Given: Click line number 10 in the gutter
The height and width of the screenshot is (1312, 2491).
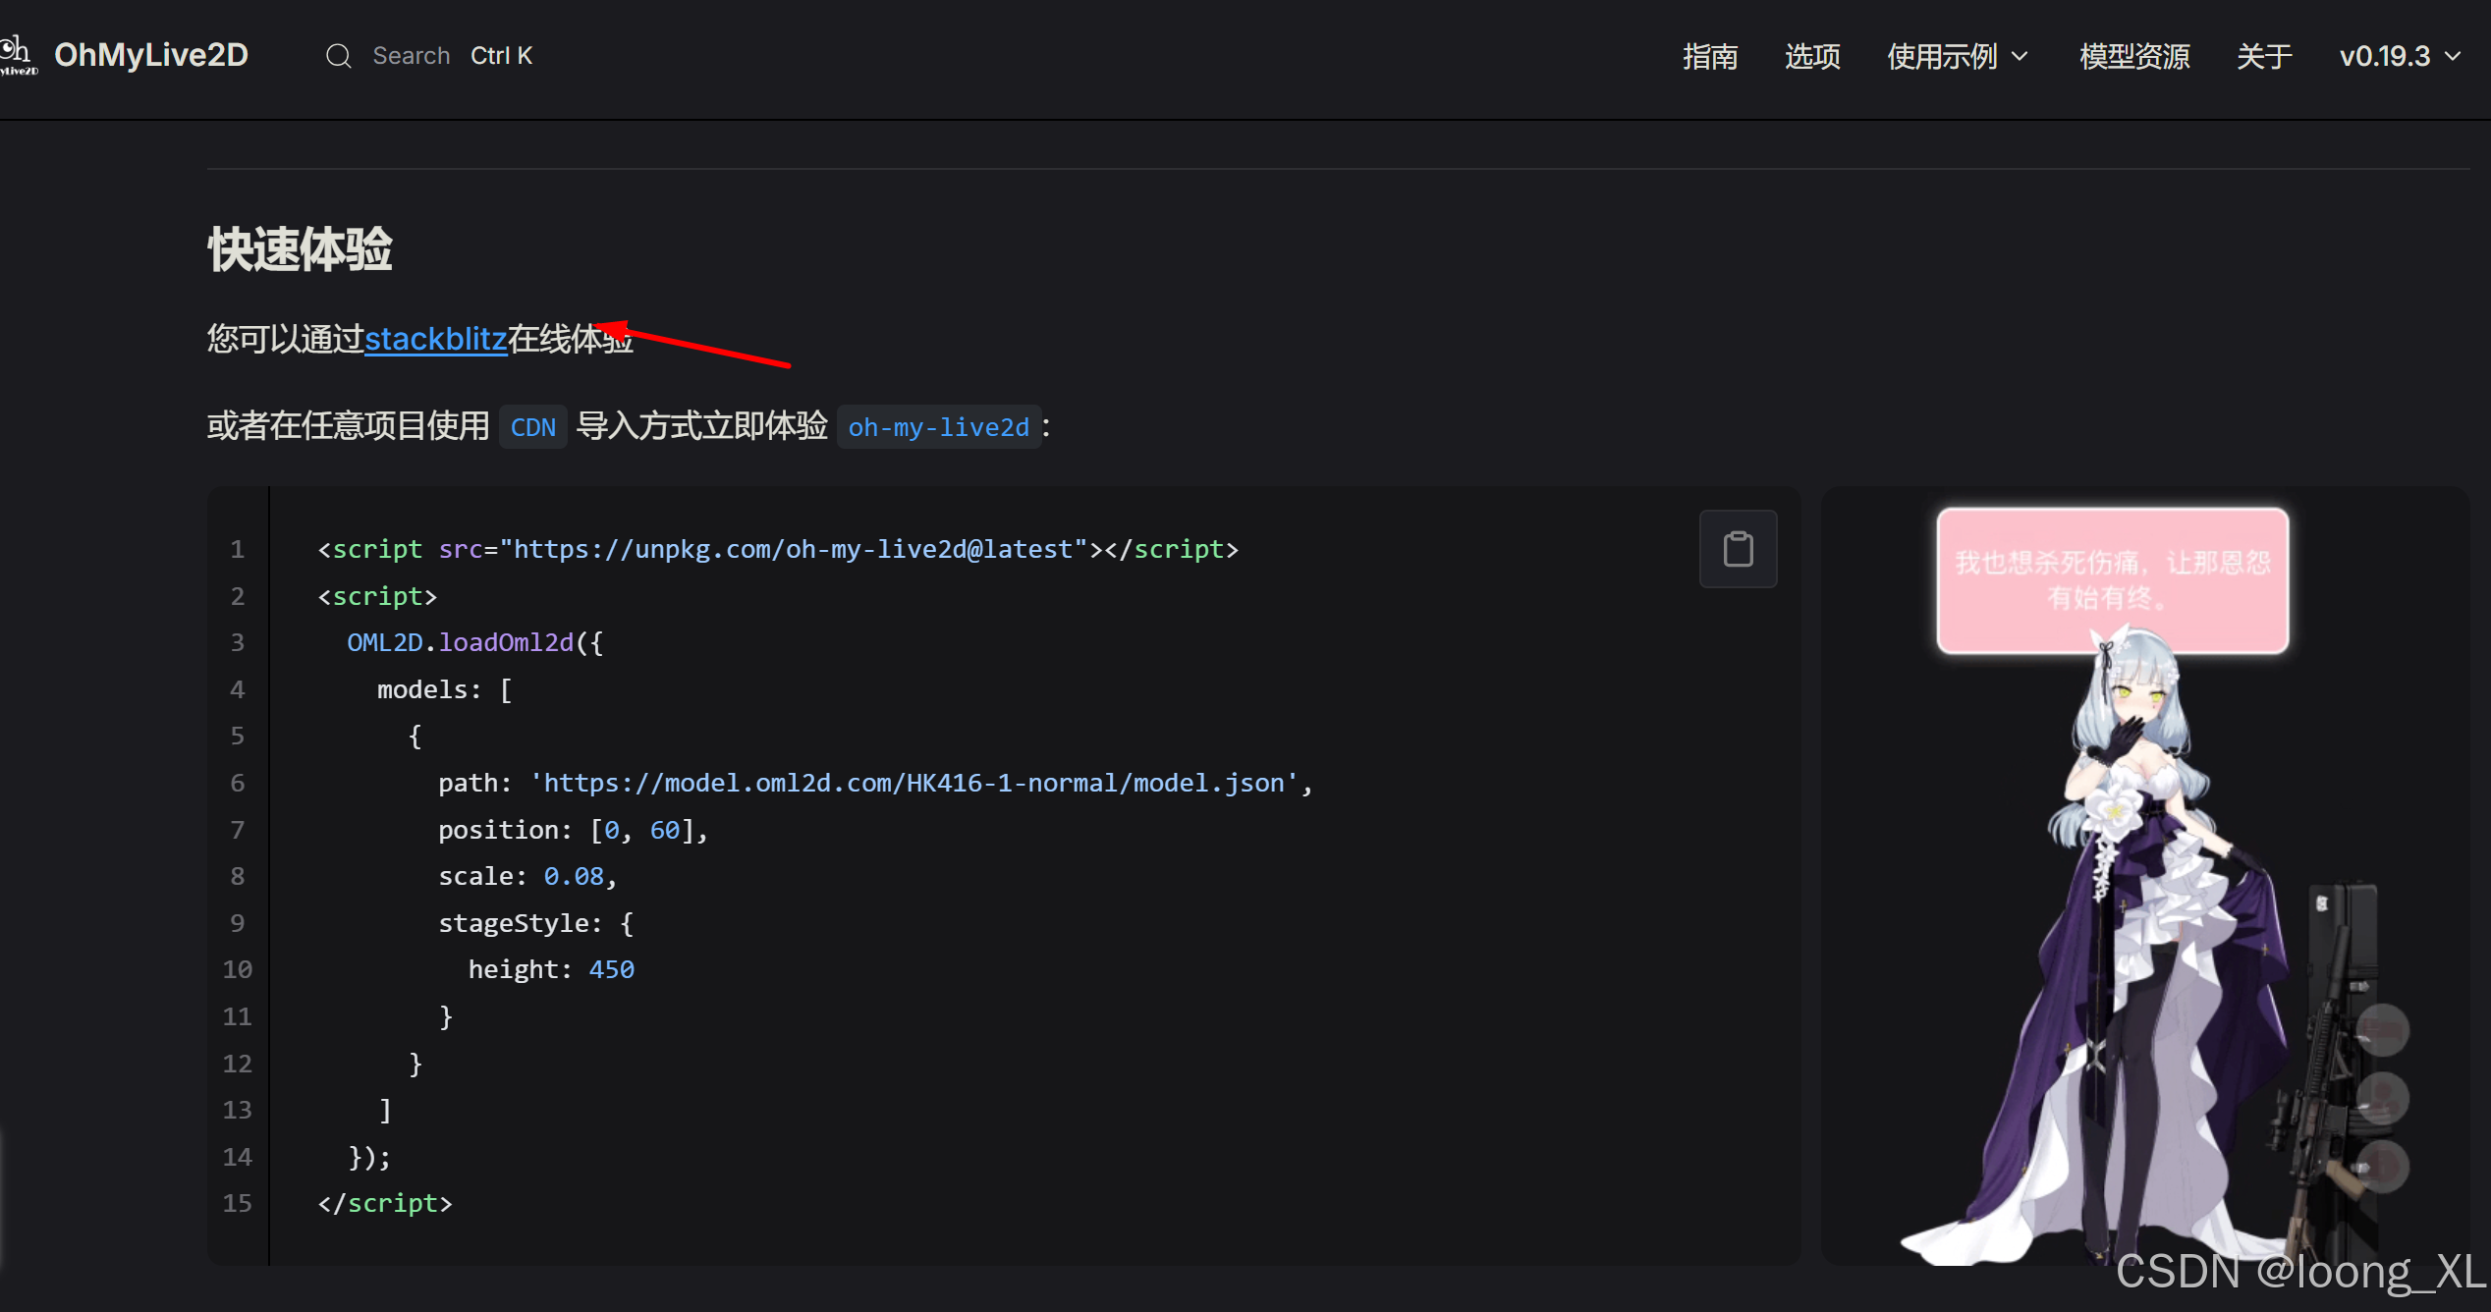Looking at the screenshot, I should coord(238,969).
